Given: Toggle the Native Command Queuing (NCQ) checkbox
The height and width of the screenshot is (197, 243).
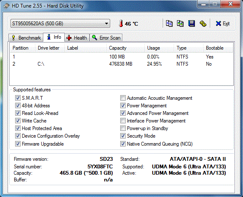Looking at the screenshot, I should (123, 144).
